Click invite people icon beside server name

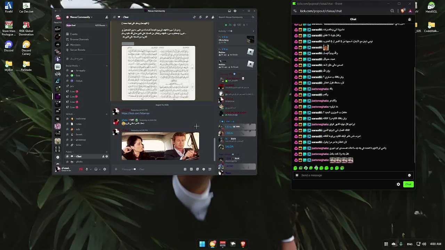pos(107,17)
